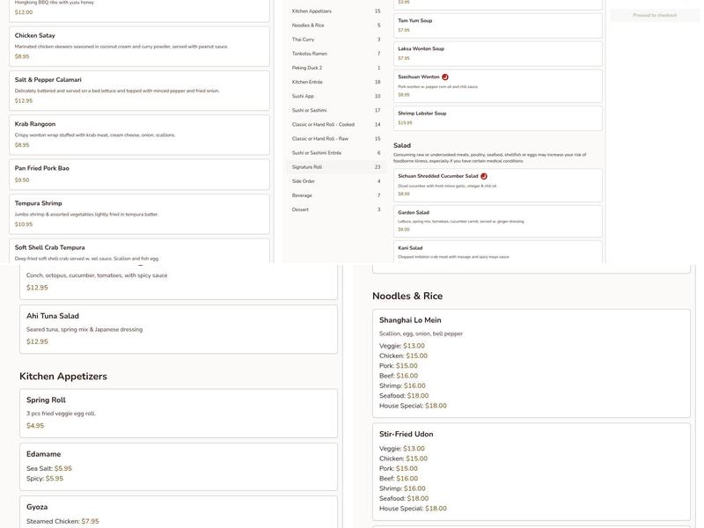The image size is (704, 528).
Task: Go to the Dessert category
Action: pos(336,209)
